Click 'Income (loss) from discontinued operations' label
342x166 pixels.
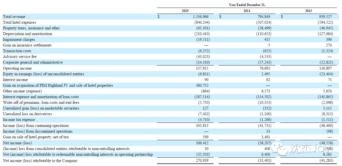coord(38,131)
